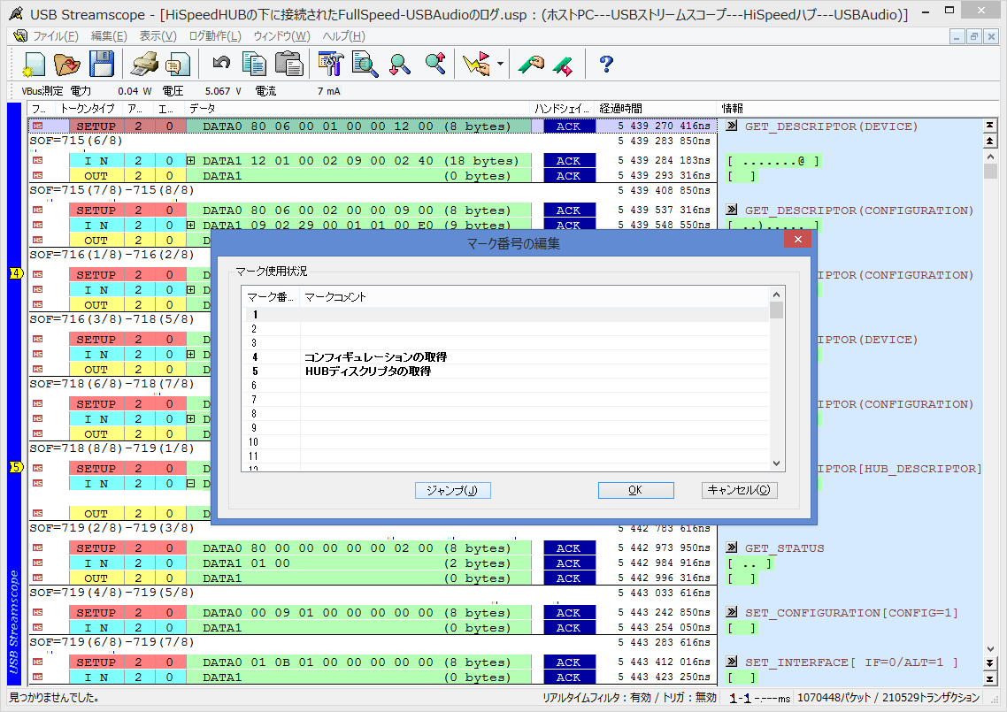Viewport: 1007px width, 712px height.
Task: Click the green marker toolbar icon with red arrow
Action: click(563, 65)
